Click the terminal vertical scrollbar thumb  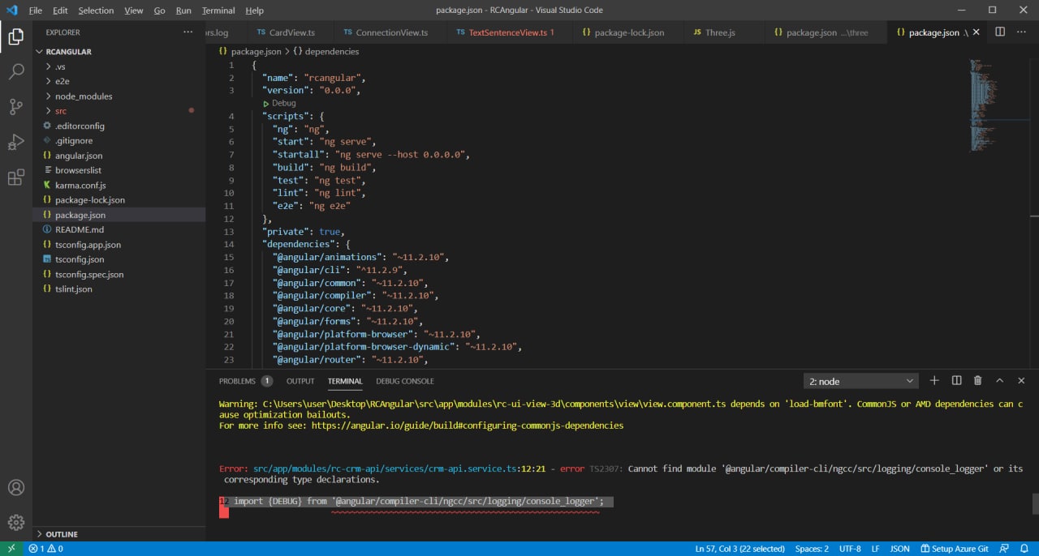[x=1035, y=503]
